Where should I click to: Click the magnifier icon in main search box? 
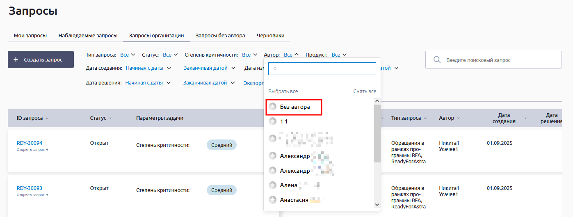[x=437, y=60]
